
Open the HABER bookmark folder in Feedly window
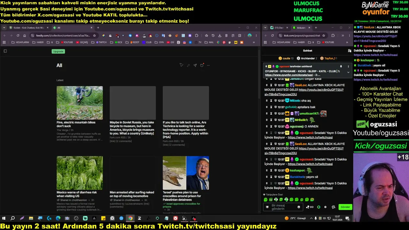pyautogui.click(x=38, y=42)
